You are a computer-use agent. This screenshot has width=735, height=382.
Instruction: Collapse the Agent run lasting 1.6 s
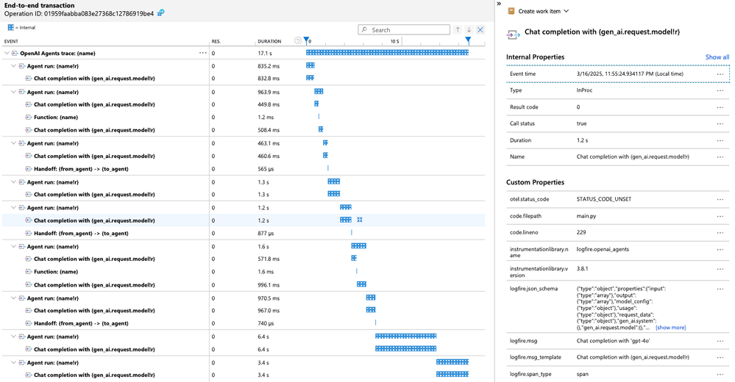click(13, 246)
